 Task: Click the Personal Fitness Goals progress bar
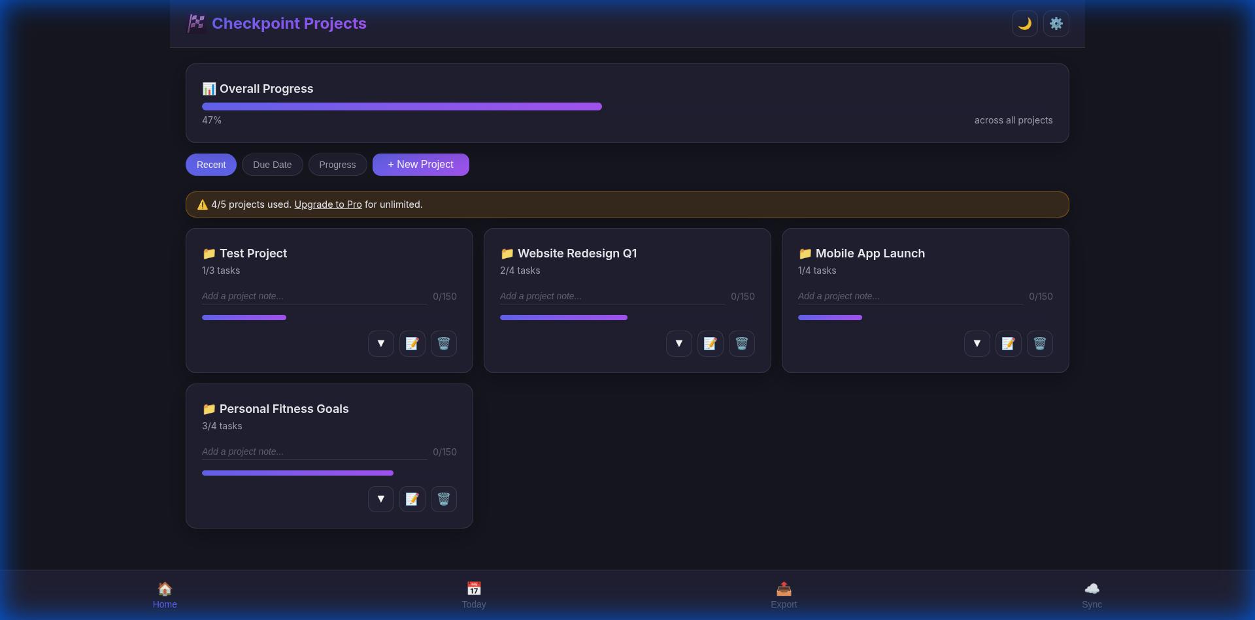click(329, 473)
